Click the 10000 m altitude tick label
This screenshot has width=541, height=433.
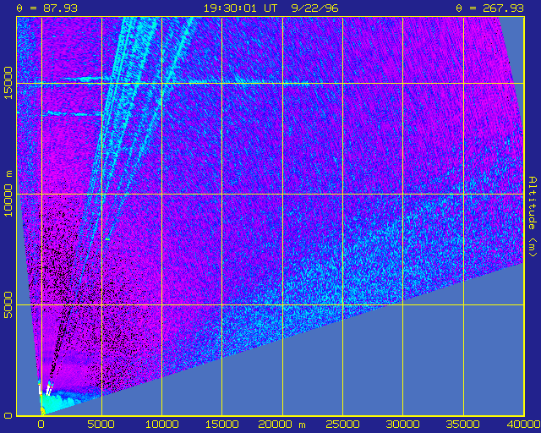pyautogui.click(x=8, y=194)
